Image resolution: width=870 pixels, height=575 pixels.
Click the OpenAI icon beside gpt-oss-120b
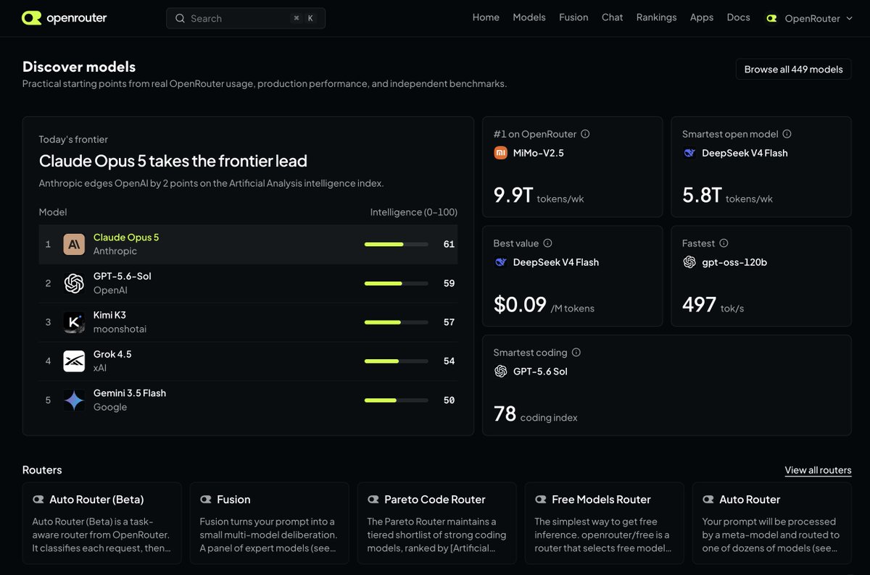point(689,262)
